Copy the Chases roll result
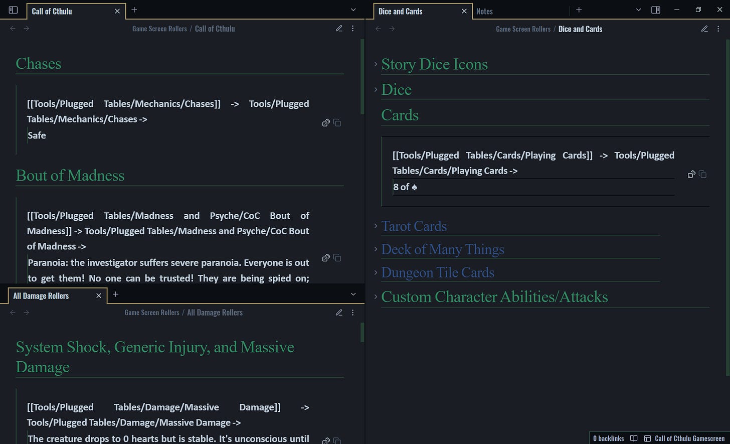The image size is (730, 444). coord(337,122)
